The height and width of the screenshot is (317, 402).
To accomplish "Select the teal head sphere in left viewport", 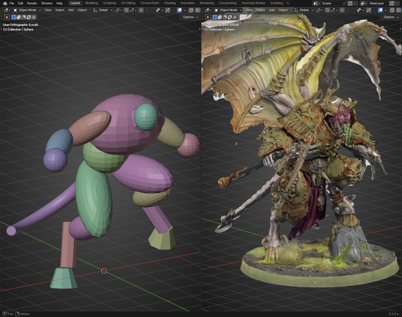I will (147, 117).
